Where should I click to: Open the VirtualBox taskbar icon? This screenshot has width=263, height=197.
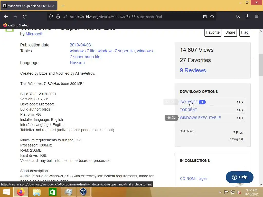pos(83,192)
